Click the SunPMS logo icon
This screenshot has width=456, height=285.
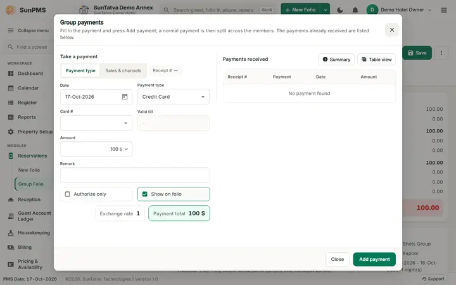click(11, 10)
